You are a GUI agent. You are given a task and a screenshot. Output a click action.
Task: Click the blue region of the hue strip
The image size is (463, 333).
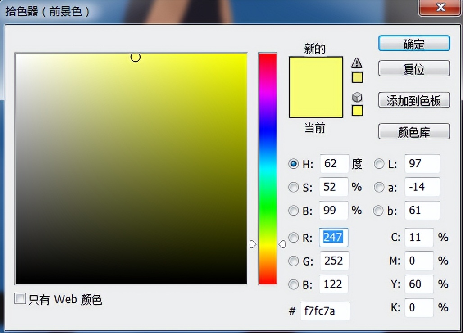click(x=268, y=130)
